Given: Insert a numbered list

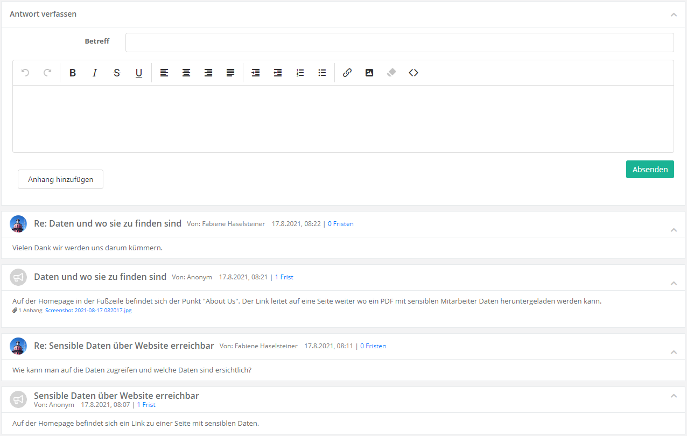Looking at the screenshot, I should (300, 73).
